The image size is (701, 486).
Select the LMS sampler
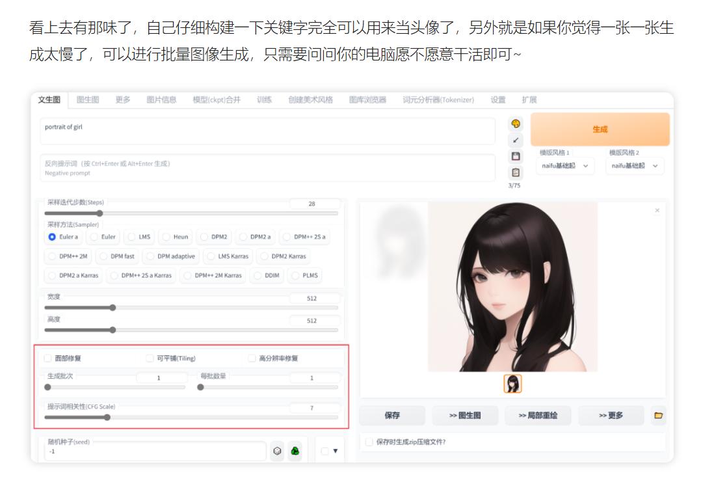[139, 237]
